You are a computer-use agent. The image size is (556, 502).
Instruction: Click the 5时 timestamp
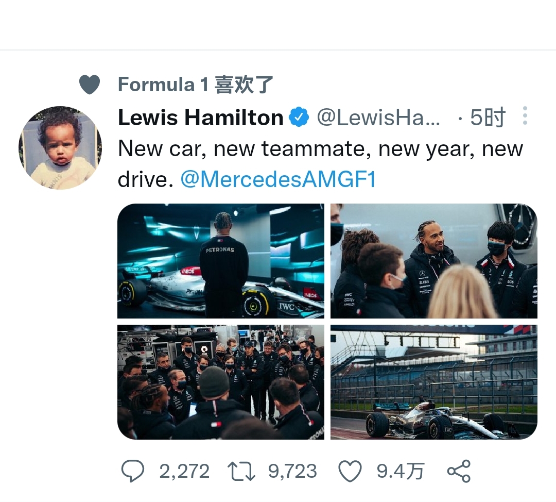[x=488, y=118]
